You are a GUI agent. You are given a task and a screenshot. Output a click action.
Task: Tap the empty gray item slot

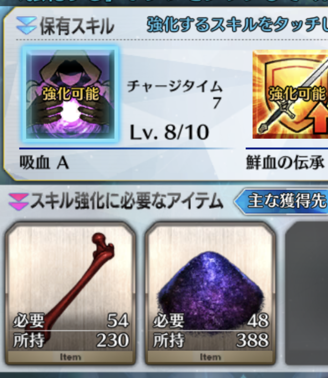pos(306,293)
